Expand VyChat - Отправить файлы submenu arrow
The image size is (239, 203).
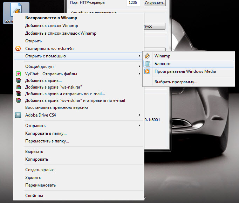(139, 74)
